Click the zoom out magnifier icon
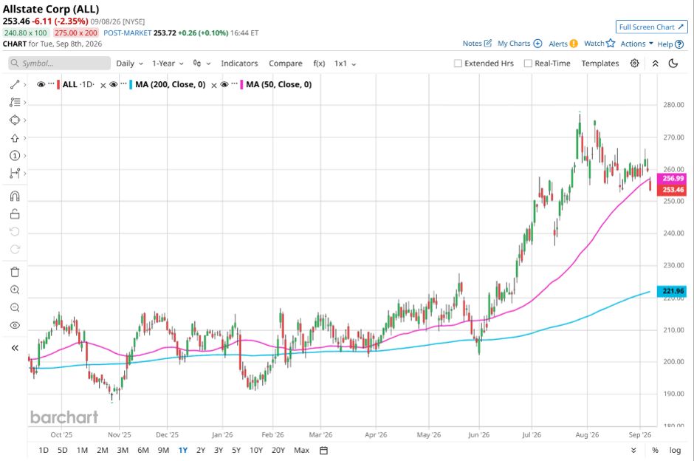This screenshot has height=461, width=694. point(15,307)
